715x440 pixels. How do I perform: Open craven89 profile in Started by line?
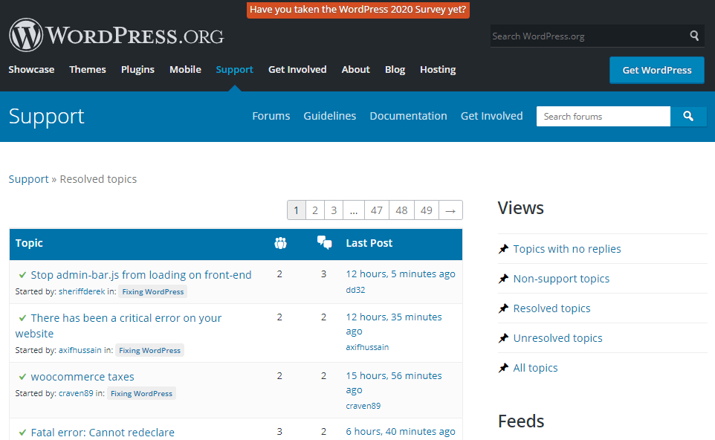pyautogui.click(x=76, y=393)
